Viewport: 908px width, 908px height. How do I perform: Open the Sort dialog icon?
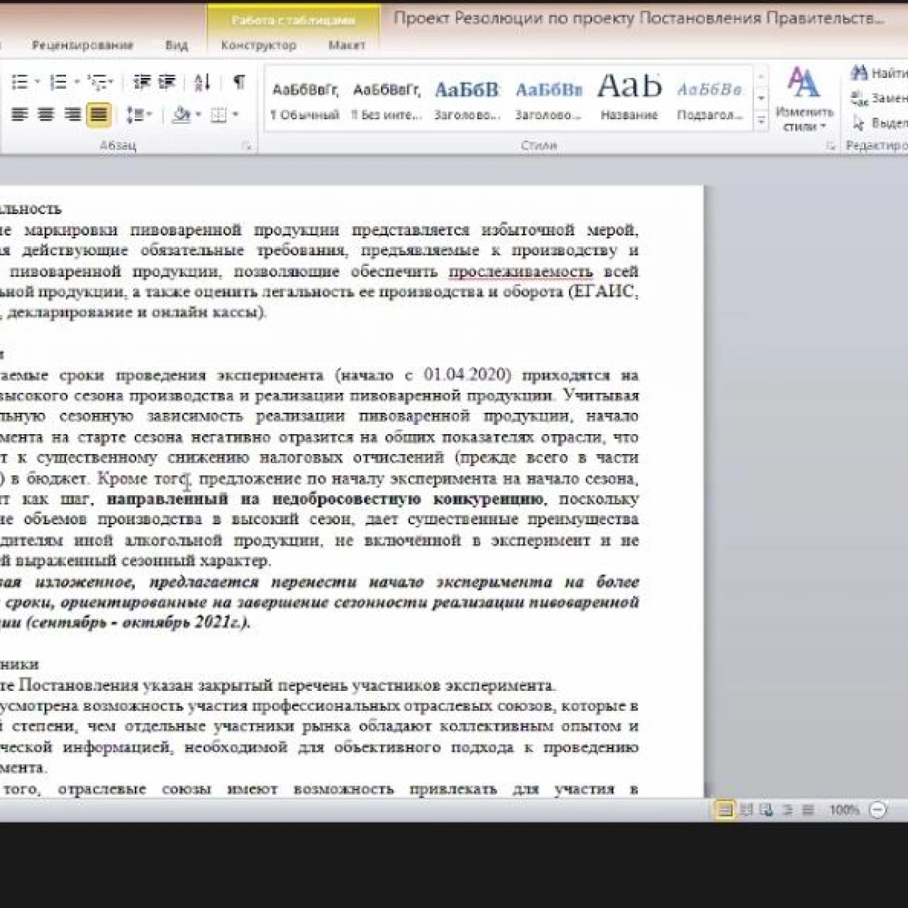[x=202, y=82]
